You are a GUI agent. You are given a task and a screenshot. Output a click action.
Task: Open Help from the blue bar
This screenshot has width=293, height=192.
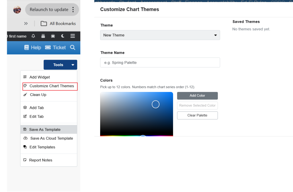33,47
